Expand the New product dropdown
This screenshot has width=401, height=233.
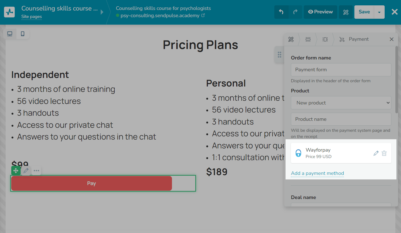341,103
